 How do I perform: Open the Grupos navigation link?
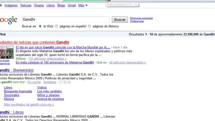[x=39, y=5]
